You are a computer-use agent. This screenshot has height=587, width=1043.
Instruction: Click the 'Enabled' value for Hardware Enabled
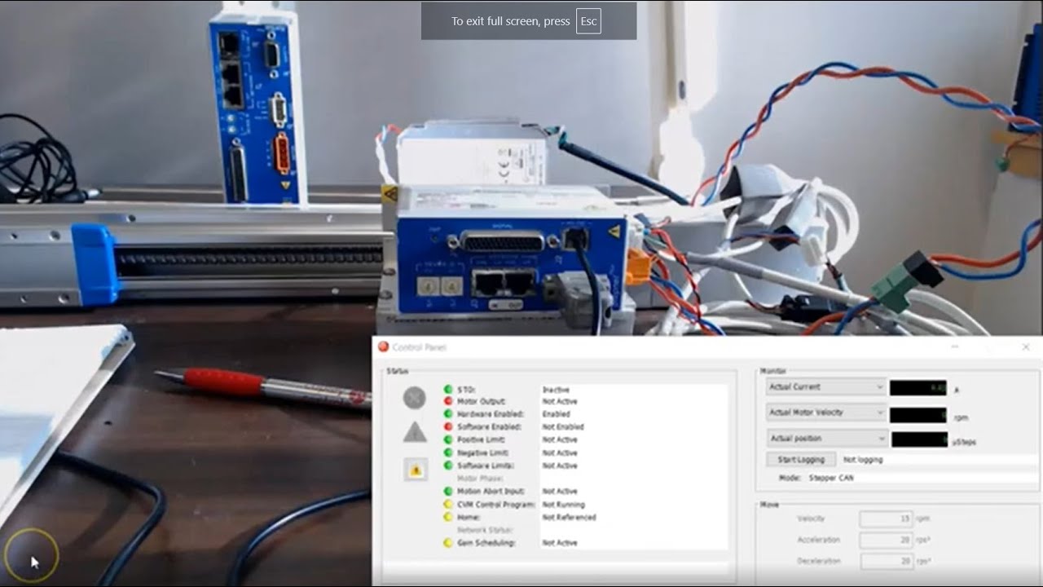point(557,414)
